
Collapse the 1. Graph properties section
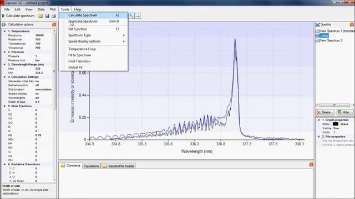pyautogui.click(x=319, y=120)
